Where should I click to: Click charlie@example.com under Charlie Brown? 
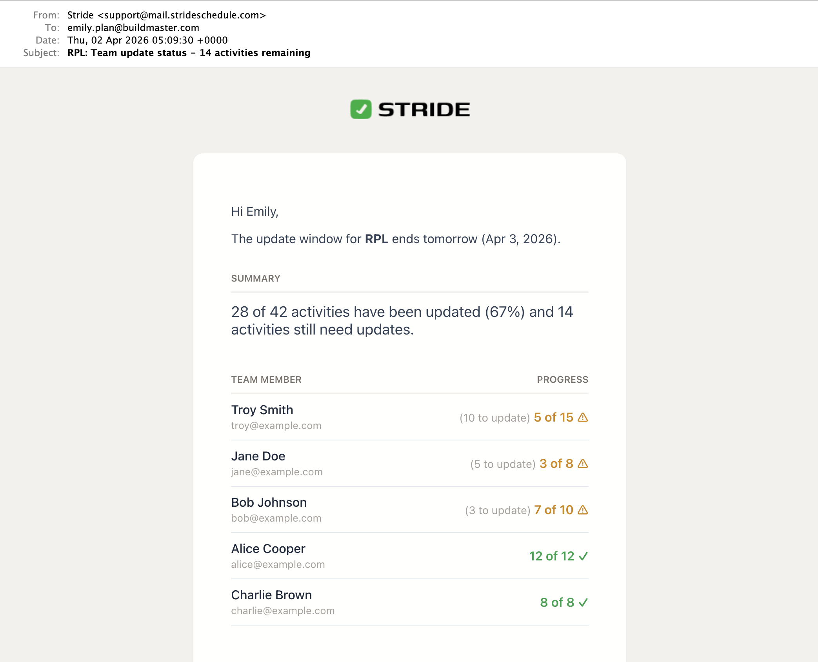[283, 611]
